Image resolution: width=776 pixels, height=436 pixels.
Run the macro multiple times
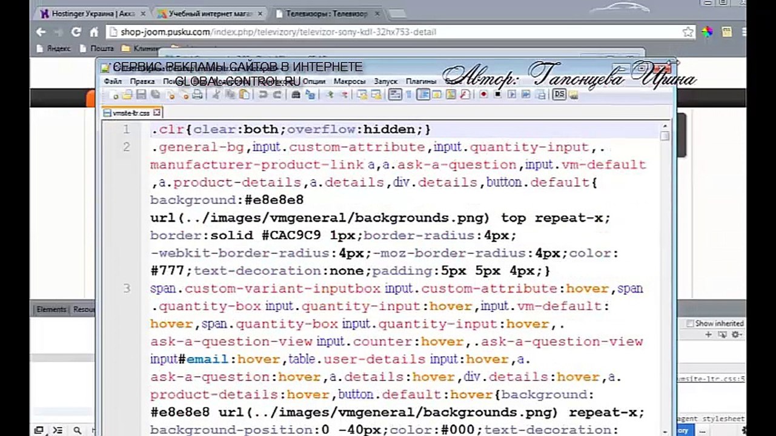pyautogui.click(x=526, y=94)
